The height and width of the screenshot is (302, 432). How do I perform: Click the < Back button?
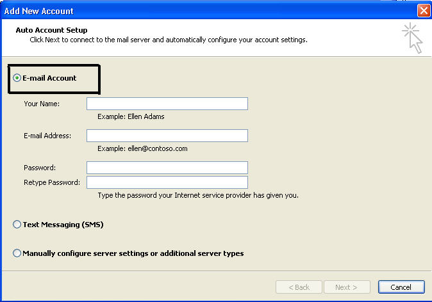point(299,287)
